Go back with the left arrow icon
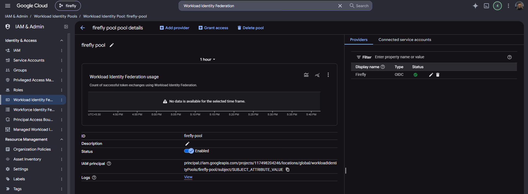This screenshot has width=528, height=194. (x=83, y=28)
